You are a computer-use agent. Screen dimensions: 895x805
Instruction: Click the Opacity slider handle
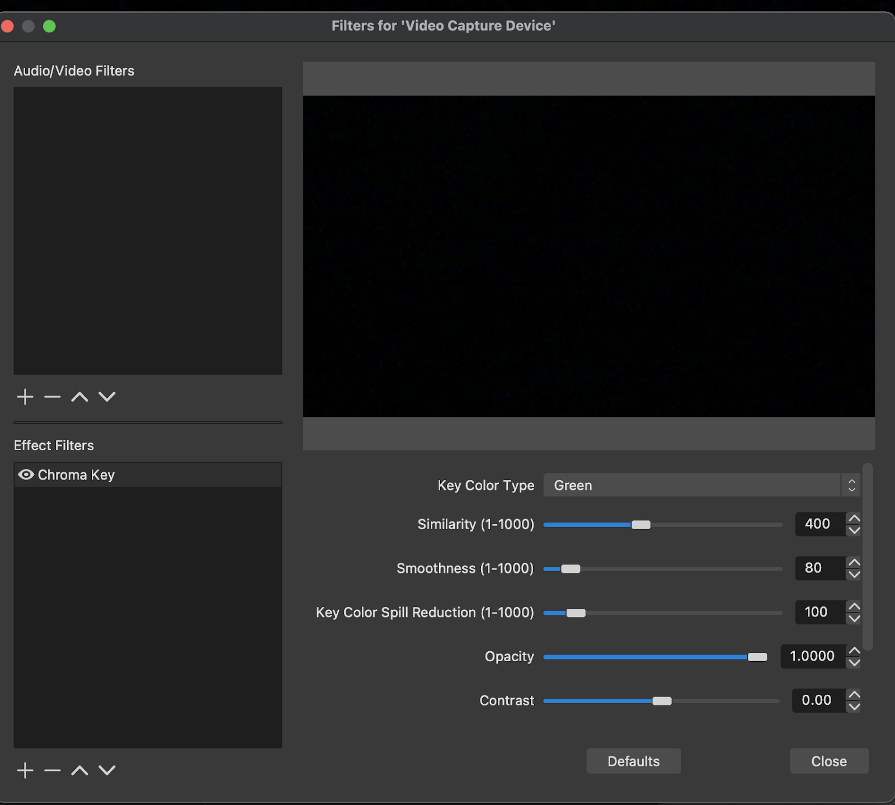coord(757,657)
